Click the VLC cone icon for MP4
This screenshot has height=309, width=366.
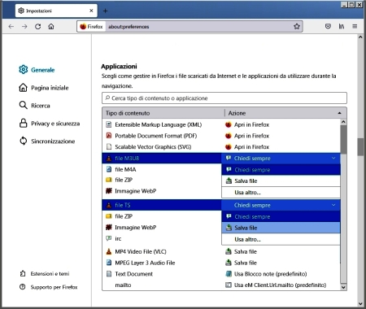click(109, 251)
